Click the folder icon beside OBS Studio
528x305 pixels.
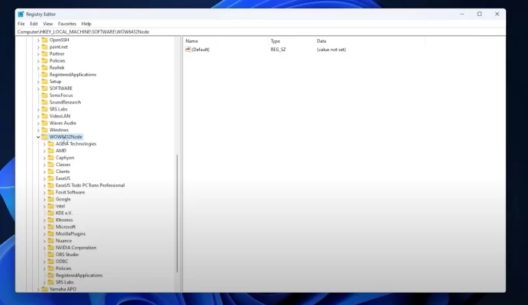point(51,255)
